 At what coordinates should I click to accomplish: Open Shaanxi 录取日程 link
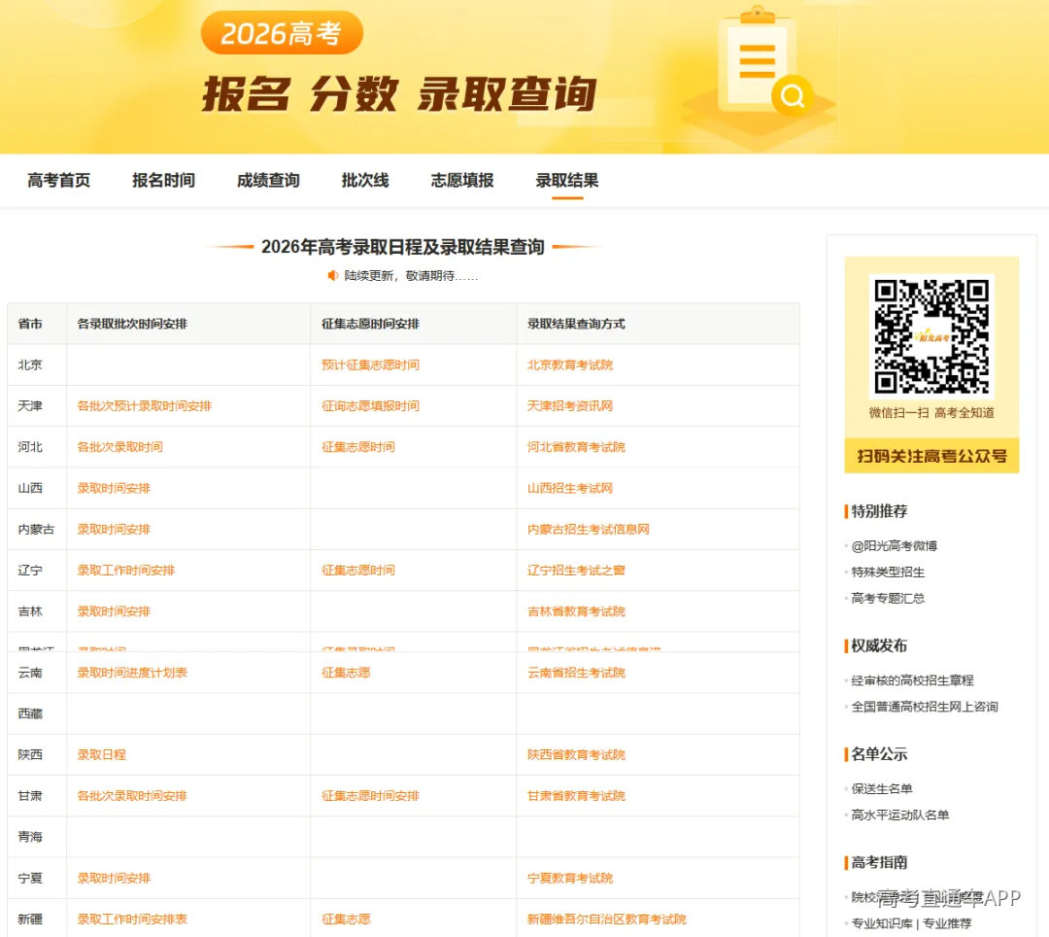(102, 755)
